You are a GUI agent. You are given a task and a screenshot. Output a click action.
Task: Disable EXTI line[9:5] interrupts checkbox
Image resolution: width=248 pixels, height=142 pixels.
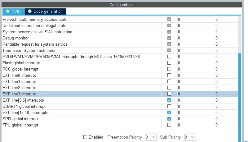tap(169, 100)
